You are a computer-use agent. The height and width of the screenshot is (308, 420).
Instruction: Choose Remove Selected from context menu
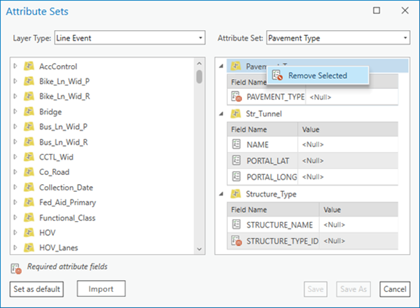(318, 76)
